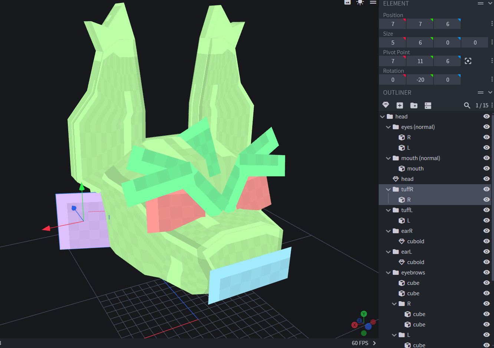The image size is (494, 348).
Task: Toggle the outliner options icon
Action: (x=428, y=105)
